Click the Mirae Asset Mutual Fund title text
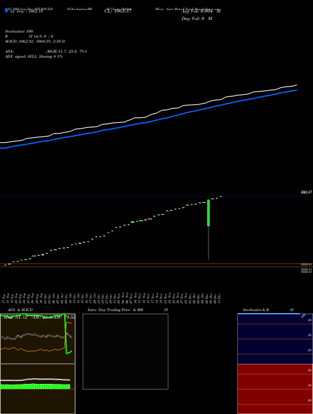 (187, 9)
